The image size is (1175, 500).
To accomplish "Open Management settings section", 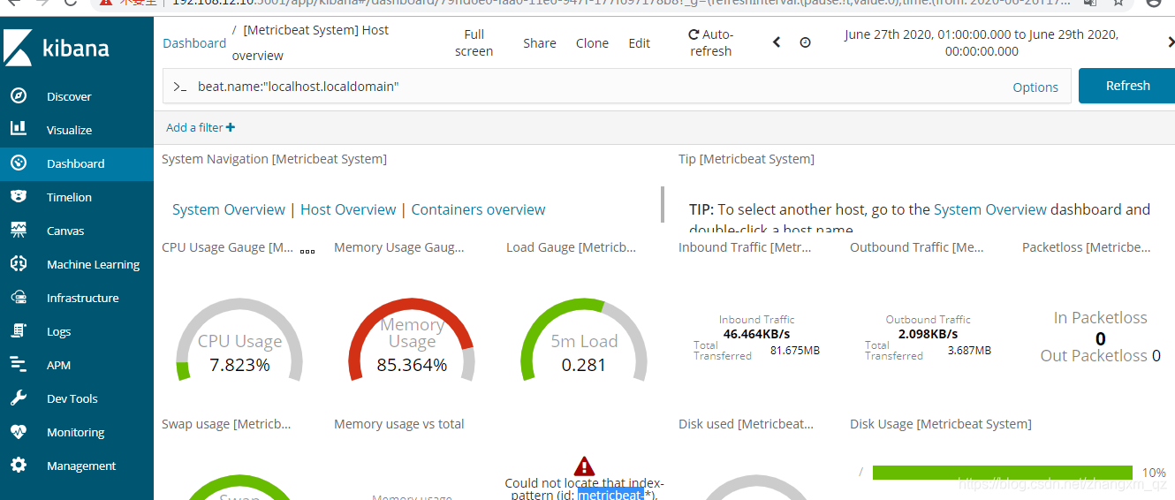I will (x=81, y=466).
